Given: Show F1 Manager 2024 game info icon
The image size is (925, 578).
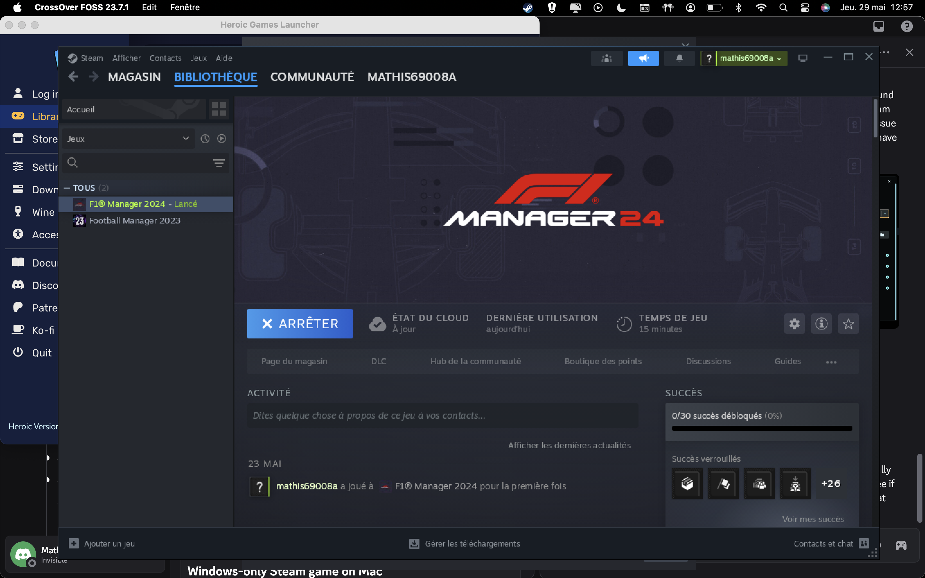Looking at the screenshot, I should pyautogui.click(x=821, y=324).
